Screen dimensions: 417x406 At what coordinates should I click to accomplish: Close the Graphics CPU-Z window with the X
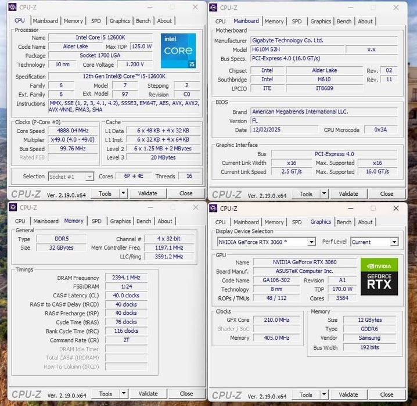(x=396, y=208)
